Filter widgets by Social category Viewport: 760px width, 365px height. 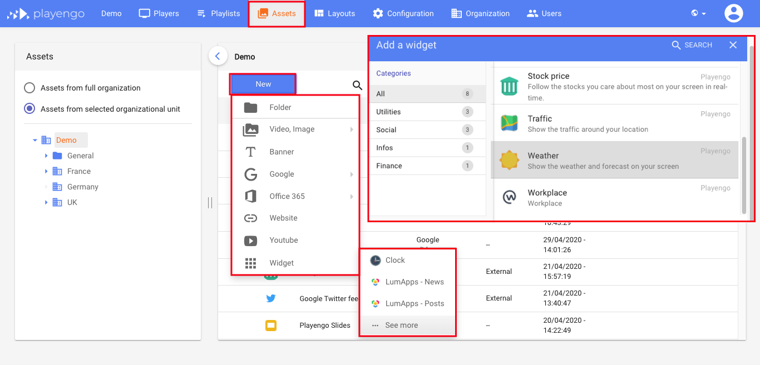pos(427,129)
